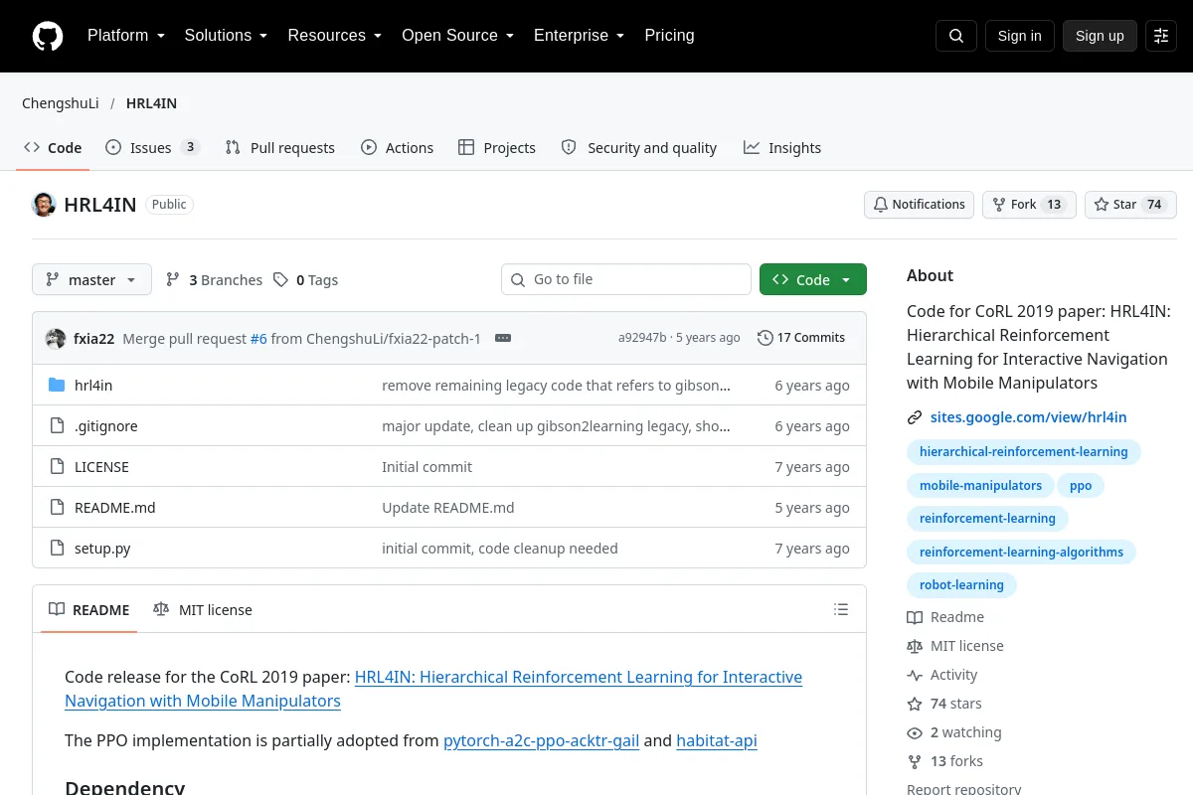Viewport: 1193px width, 795px height.
Task: Open the setup.py file
Action: coord(102,549)
